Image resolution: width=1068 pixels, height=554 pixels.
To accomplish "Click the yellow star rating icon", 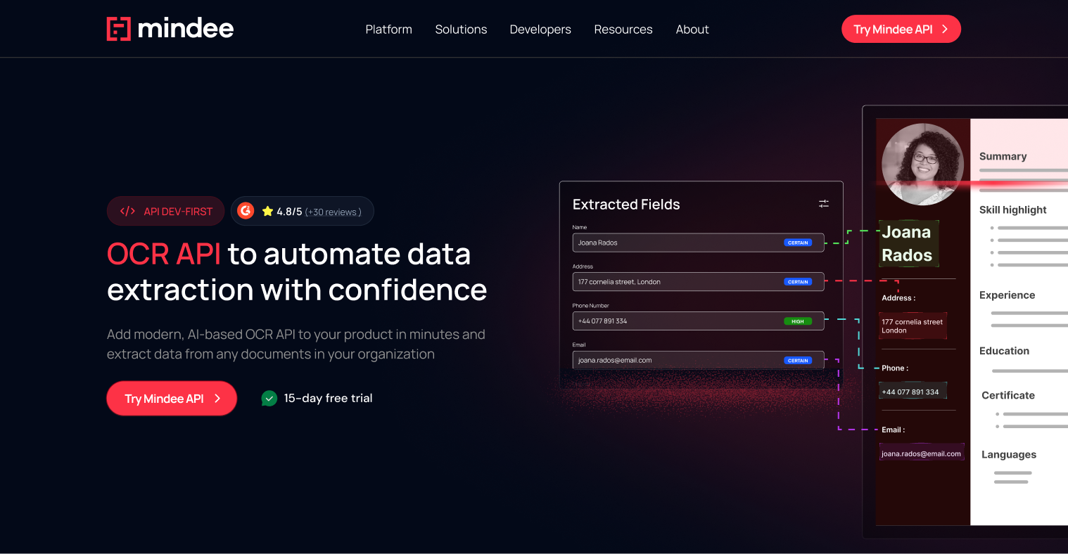I will 267,210.
